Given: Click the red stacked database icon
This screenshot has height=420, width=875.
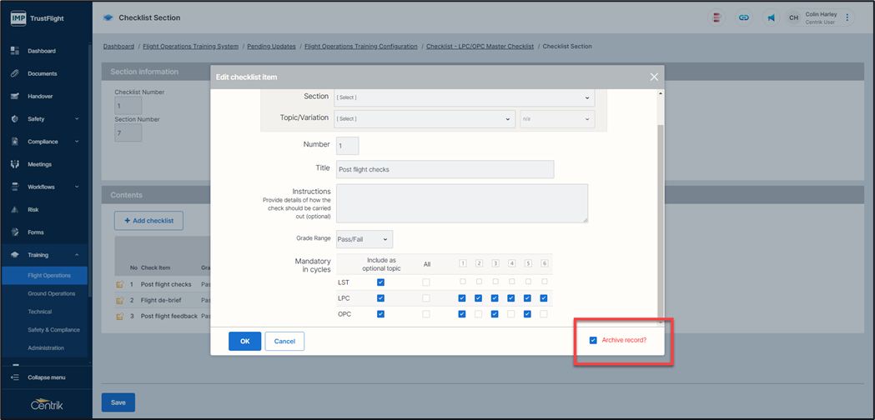Looking at the screenshot, I should click(x=717, y=17).
